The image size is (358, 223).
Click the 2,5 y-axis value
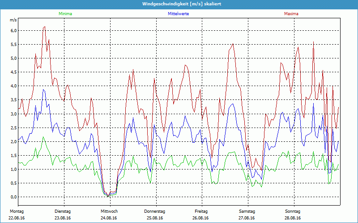pos(14,128)
